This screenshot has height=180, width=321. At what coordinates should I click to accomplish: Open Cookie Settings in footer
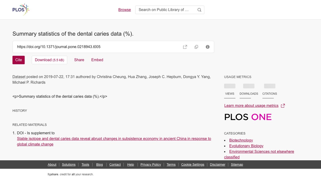point(193,164)
